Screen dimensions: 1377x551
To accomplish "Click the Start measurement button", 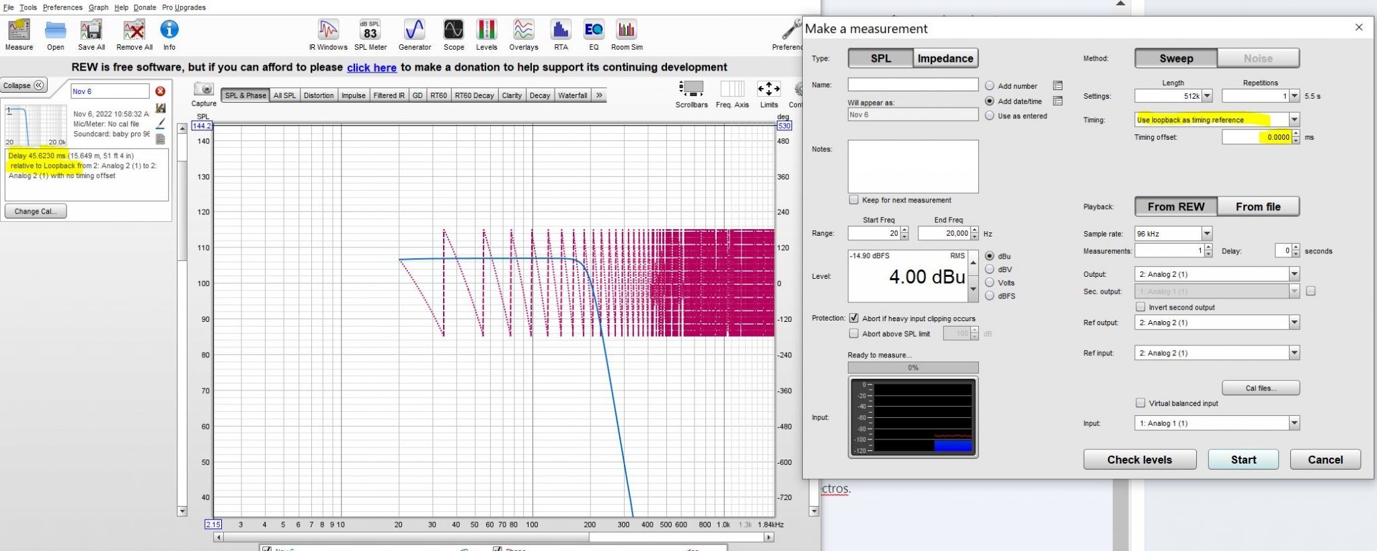I will tap(1243, 460).
